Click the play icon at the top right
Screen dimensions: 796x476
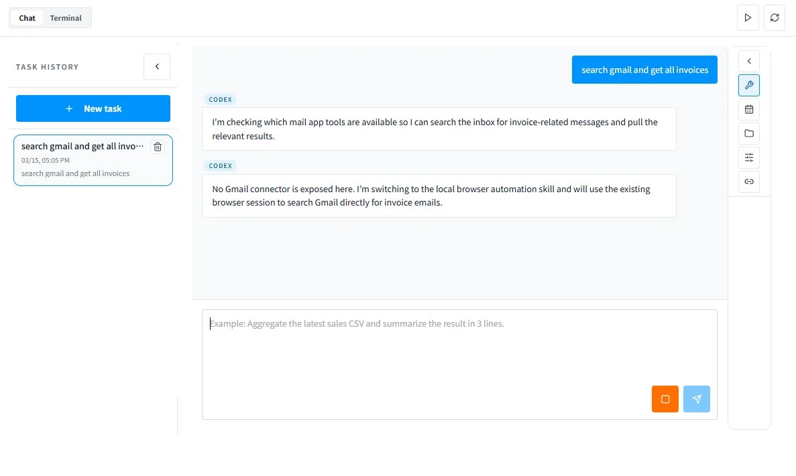tap(748, 17)
